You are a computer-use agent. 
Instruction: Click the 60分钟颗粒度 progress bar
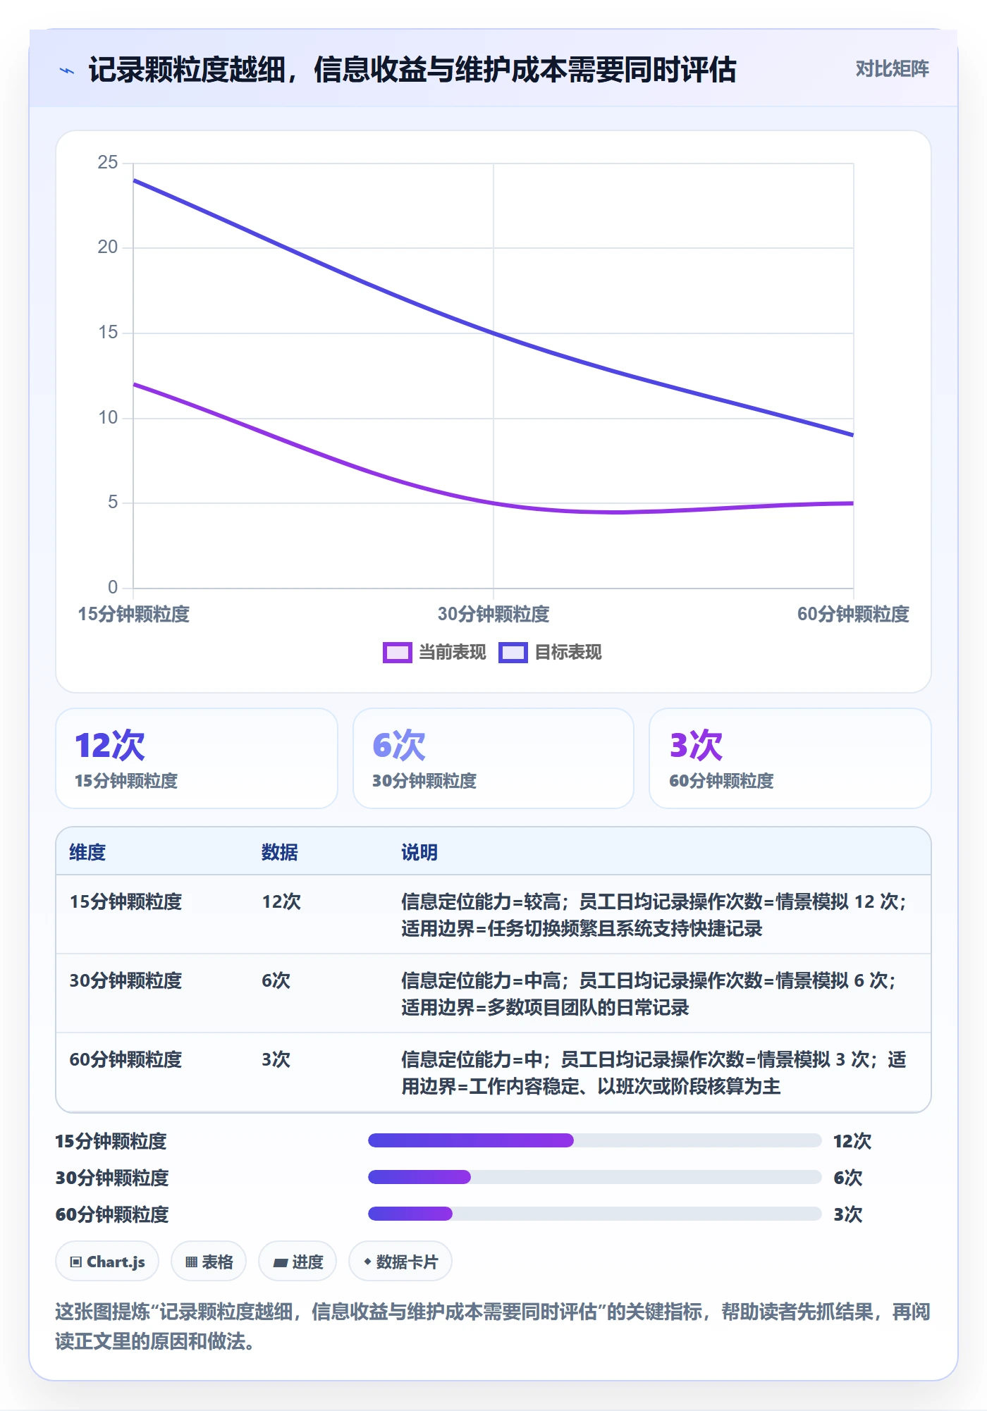[594, 1214]
